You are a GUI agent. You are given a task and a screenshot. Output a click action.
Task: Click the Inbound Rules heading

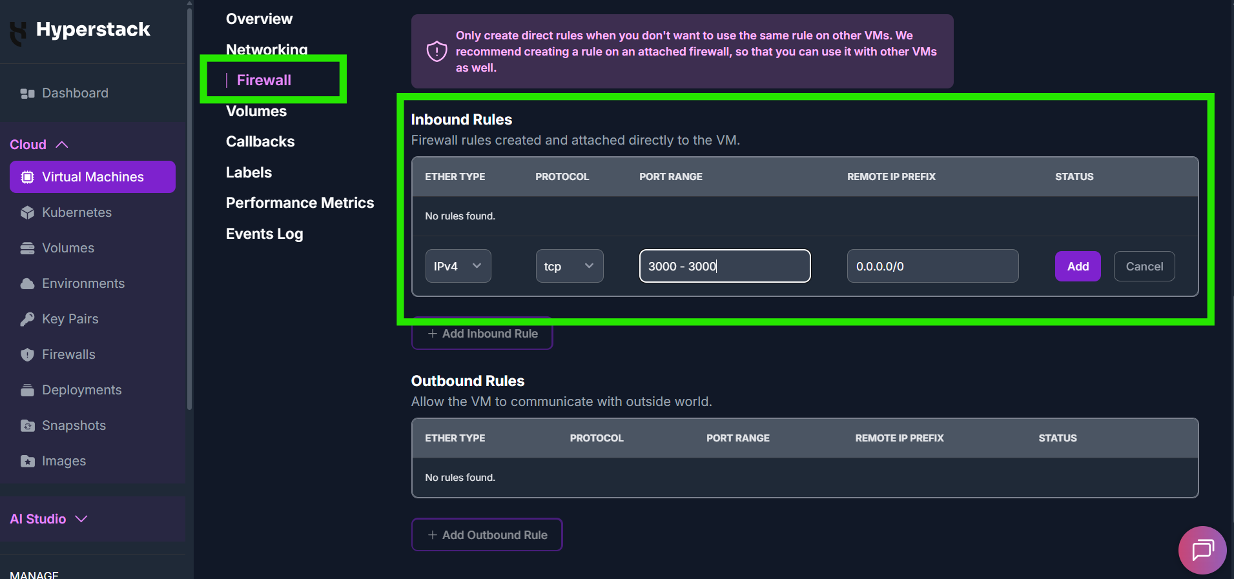(x=461, y=119)
